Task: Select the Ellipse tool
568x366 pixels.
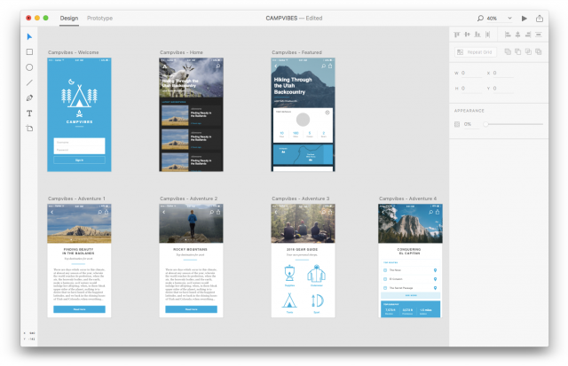Action: click(29, 67)
